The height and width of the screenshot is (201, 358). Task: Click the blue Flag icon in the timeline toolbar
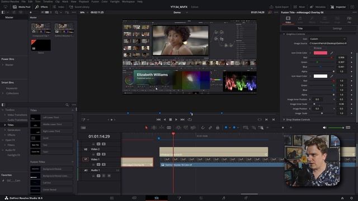click(x=226, y=128)
